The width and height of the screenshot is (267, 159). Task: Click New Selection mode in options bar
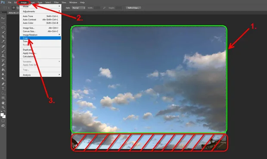(x=14, y=8)
